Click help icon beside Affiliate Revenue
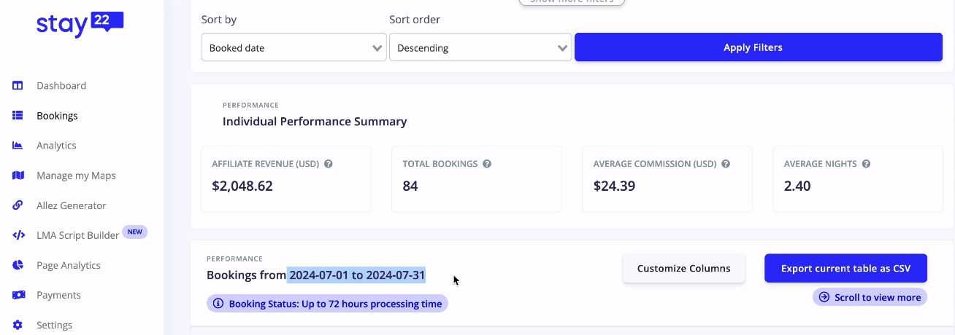The image size is (955, 335). (329, 164)
